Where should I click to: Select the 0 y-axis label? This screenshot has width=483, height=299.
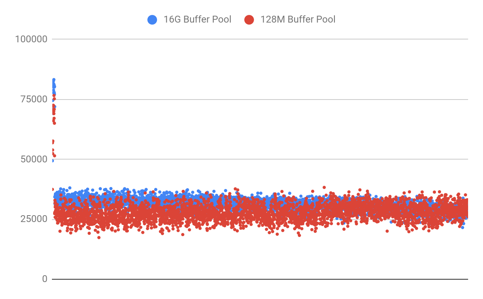[x=45, y=279]
